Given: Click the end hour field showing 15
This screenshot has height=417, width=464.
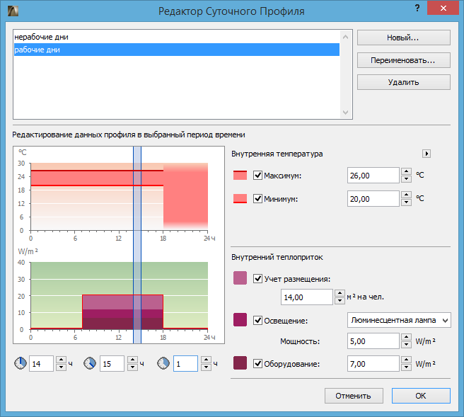Looking at the screenshot, I should tap(112, 364).
